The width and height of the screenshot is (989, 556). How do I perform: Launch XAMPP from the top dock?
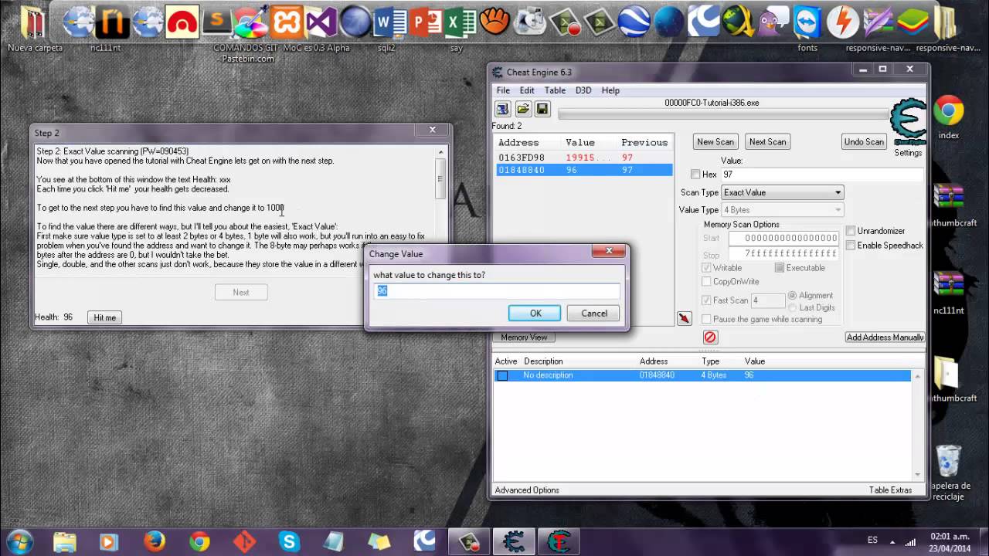288,22
